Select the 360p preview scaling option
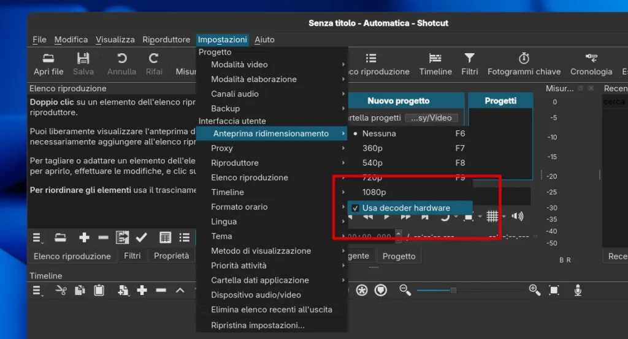This screenshot has width=628, height=339. tap(410, 148)
